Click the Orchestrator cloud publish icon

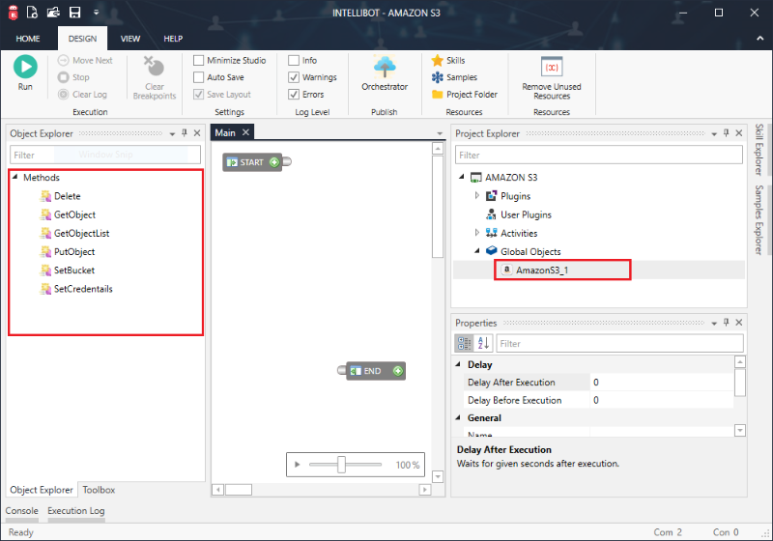(385, 67)
